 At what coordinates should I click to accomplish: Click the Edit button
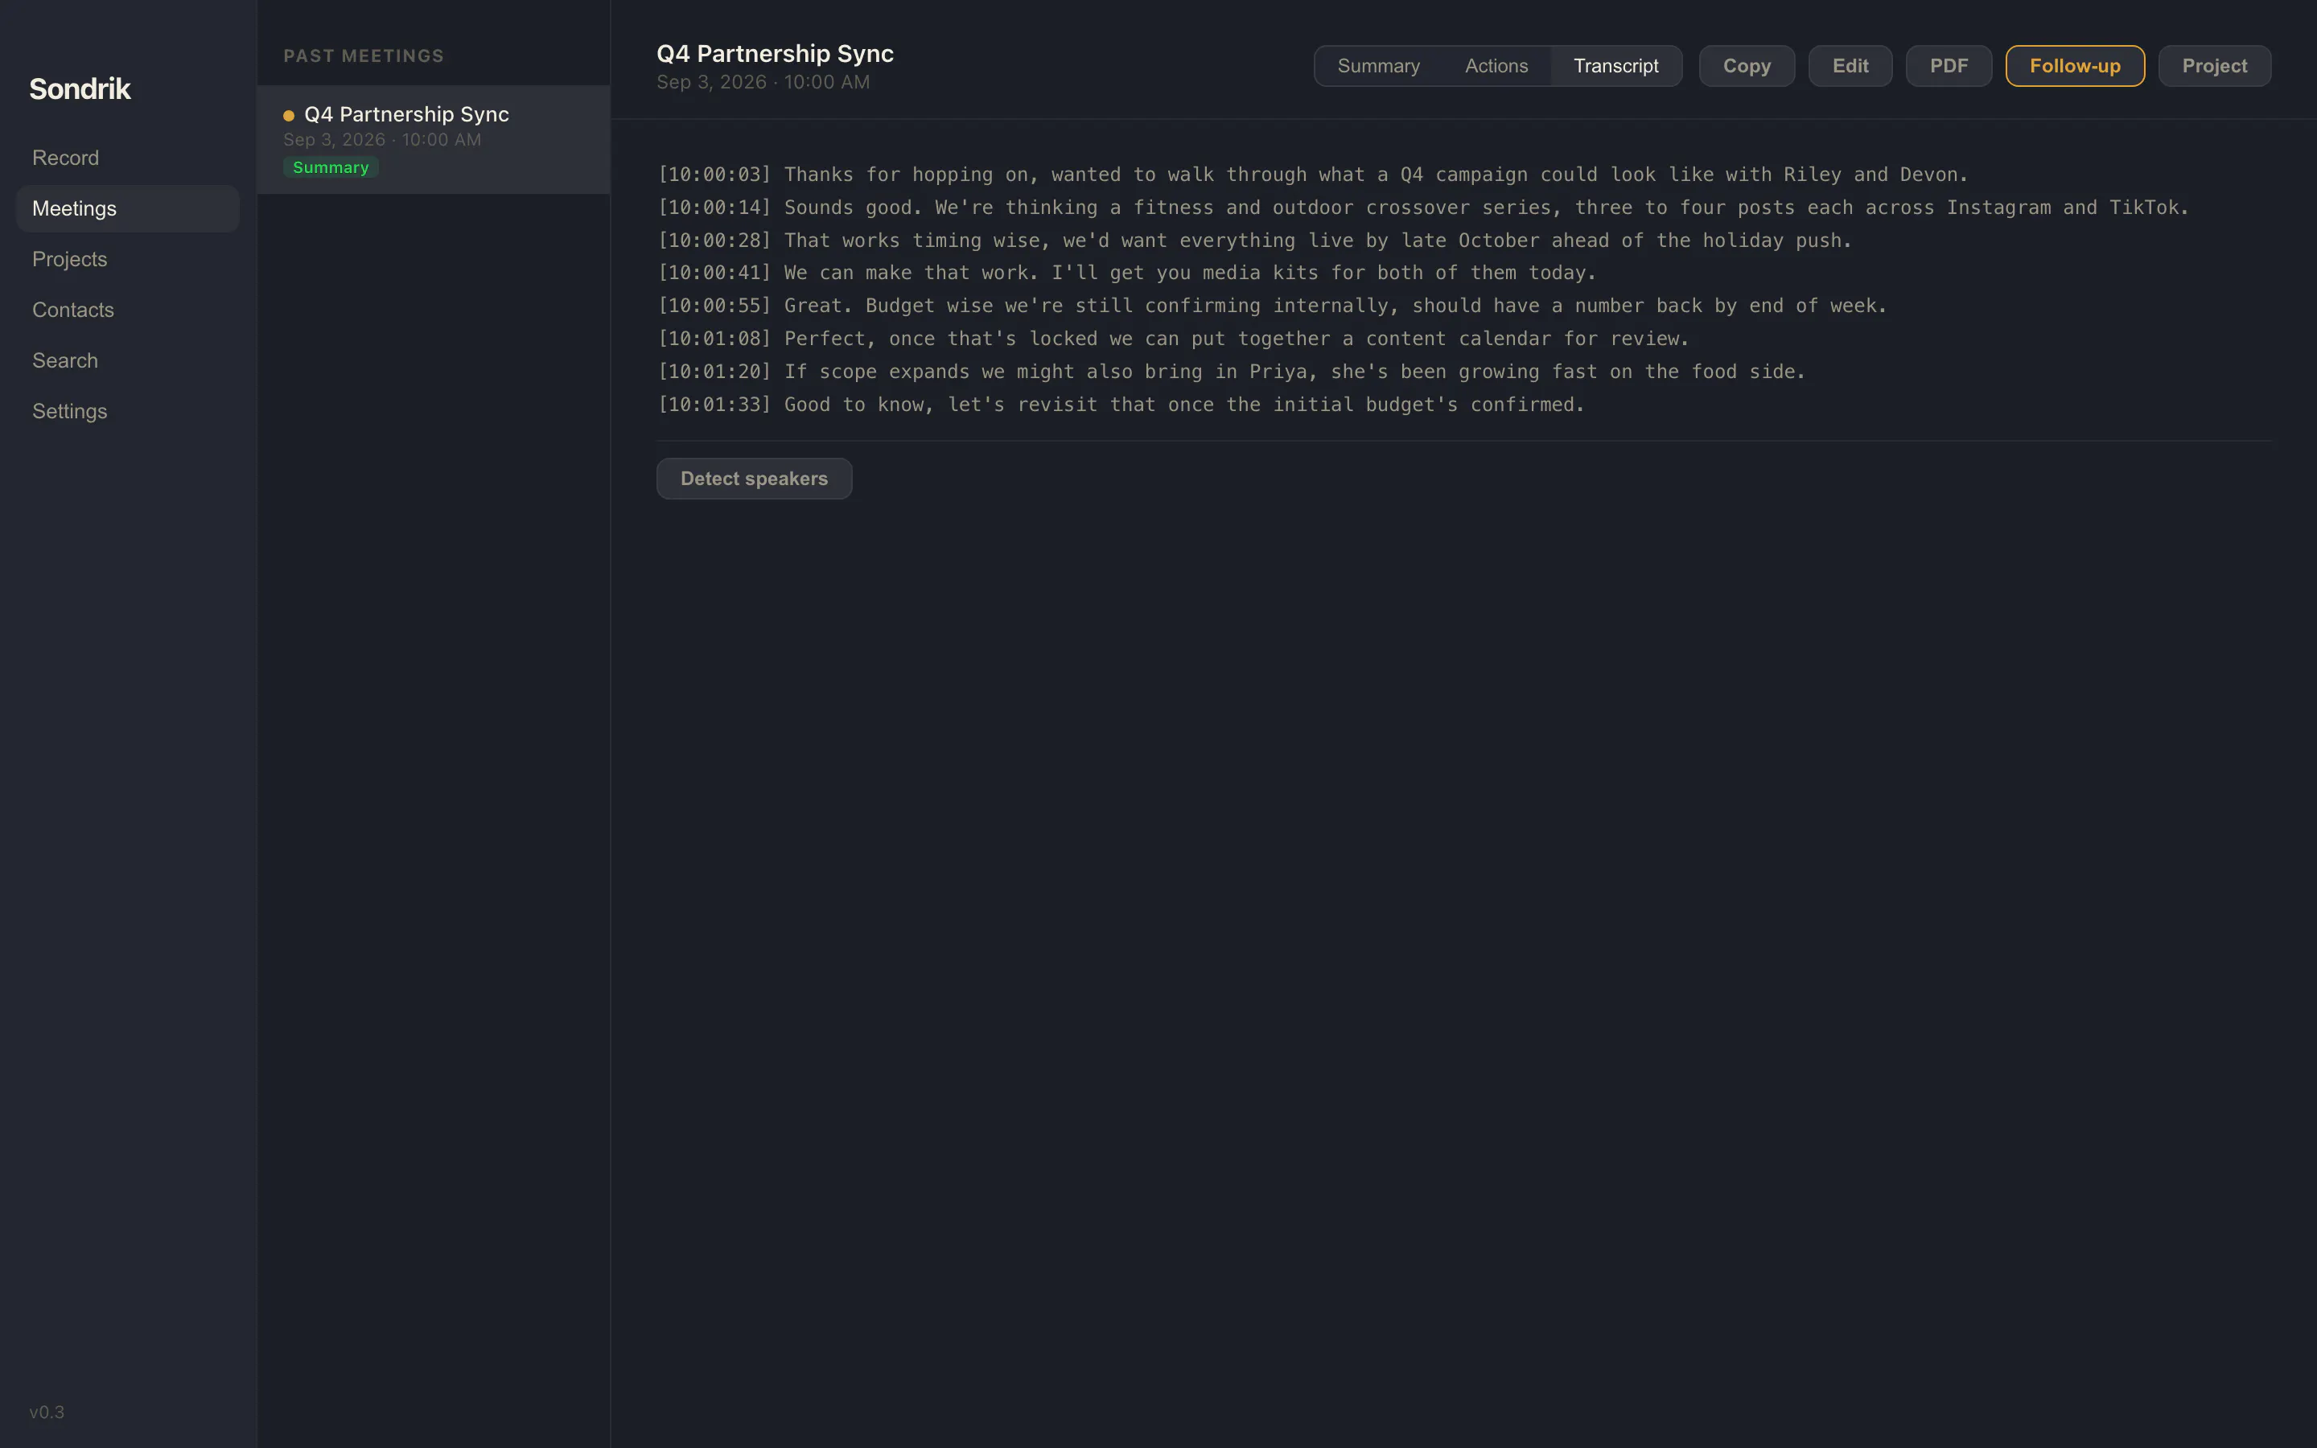point(1850,66)
